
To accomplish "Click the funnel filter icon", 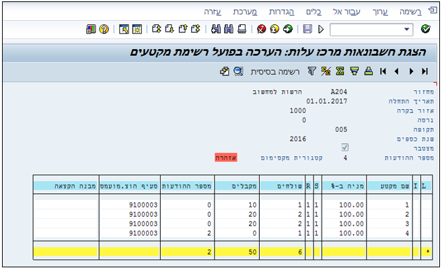I will tap(311, 71).
